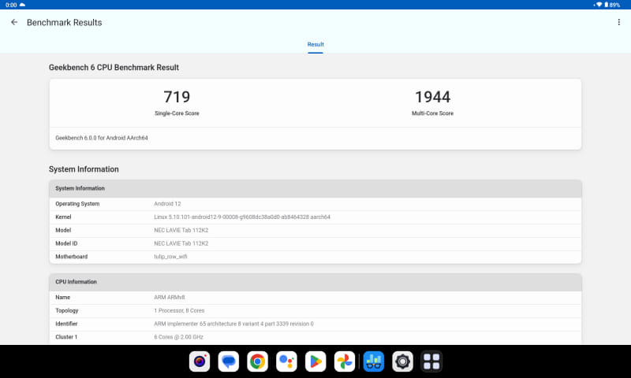Tap the battery 89% indicator

coord(613,5)
